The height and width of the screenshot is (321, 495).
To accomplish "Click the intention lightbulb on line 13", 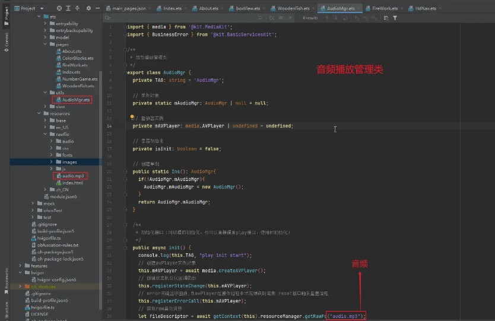I will tap(132, 117).
